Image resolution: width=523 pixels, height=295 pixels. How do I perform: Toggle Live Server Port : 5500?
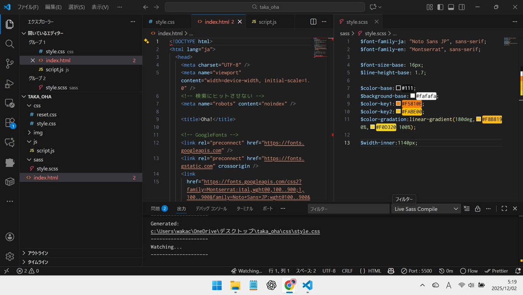(x=417, y=271)
